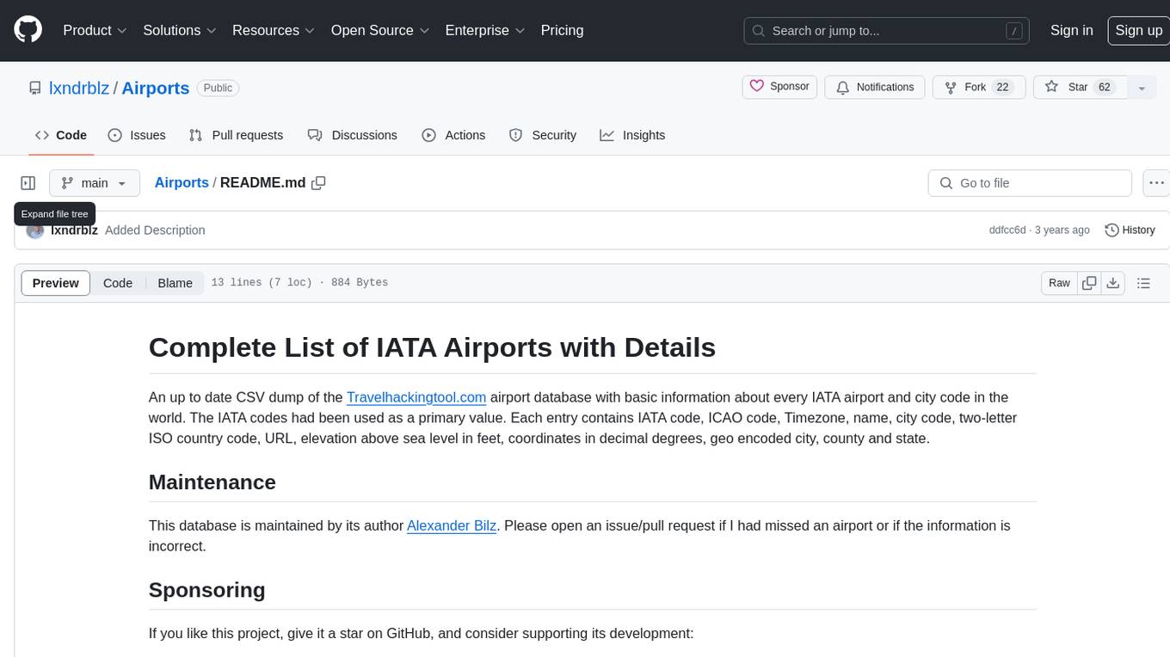Select the Code view
1170x657 pixels.
click(118, 283)
